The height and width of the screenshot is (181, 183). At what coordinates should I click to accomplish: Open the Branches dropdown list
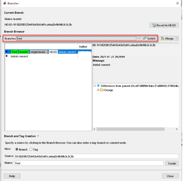tap(138, 38)
